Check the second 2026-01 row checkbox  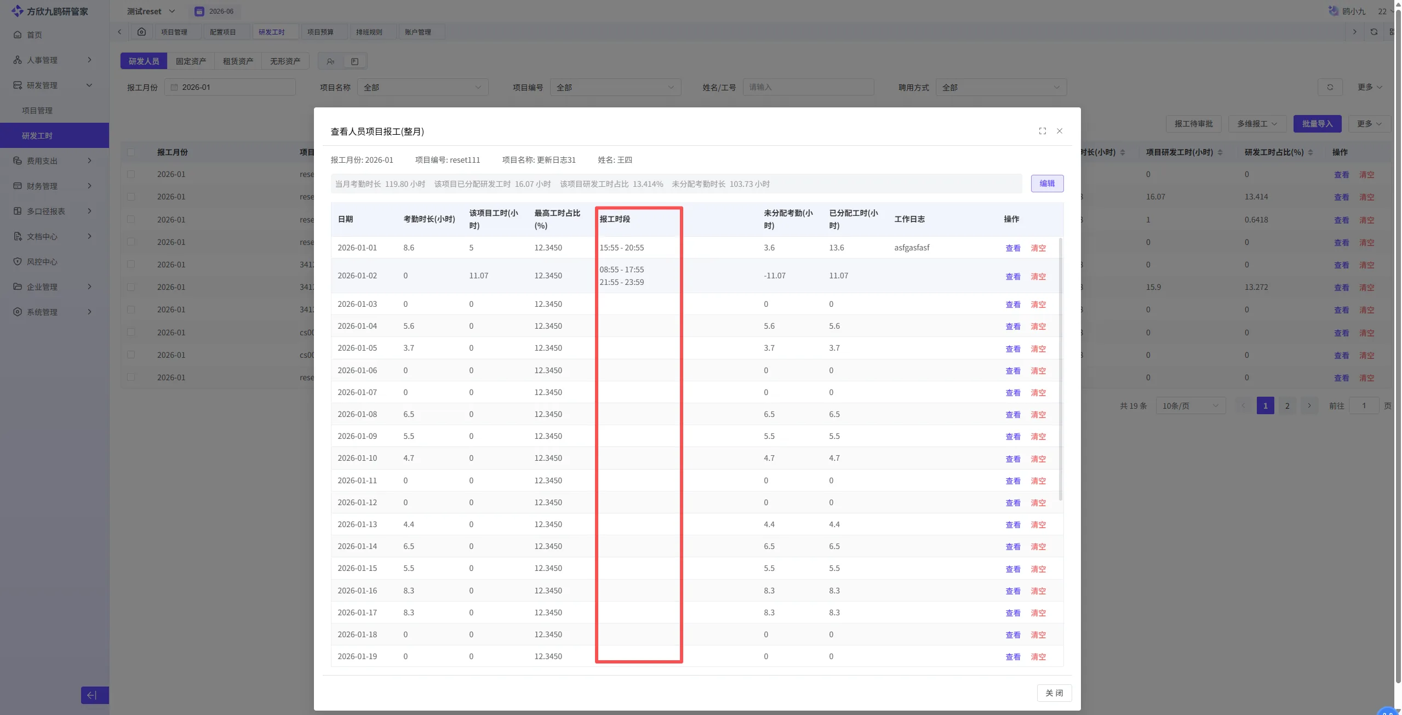131,197
